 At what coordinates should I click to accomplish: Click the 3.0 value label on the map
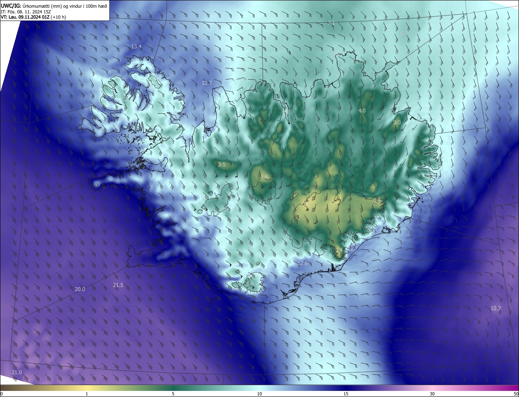tap(397, 122)
